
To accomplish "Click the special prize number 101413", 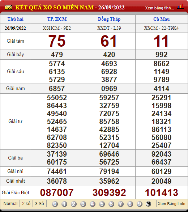I will [x=162, y=192].
